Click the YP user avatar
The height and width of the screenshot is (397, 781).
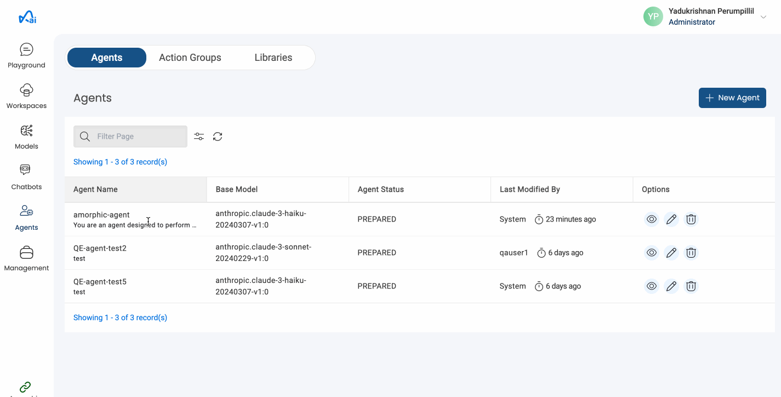pos(653,16)
